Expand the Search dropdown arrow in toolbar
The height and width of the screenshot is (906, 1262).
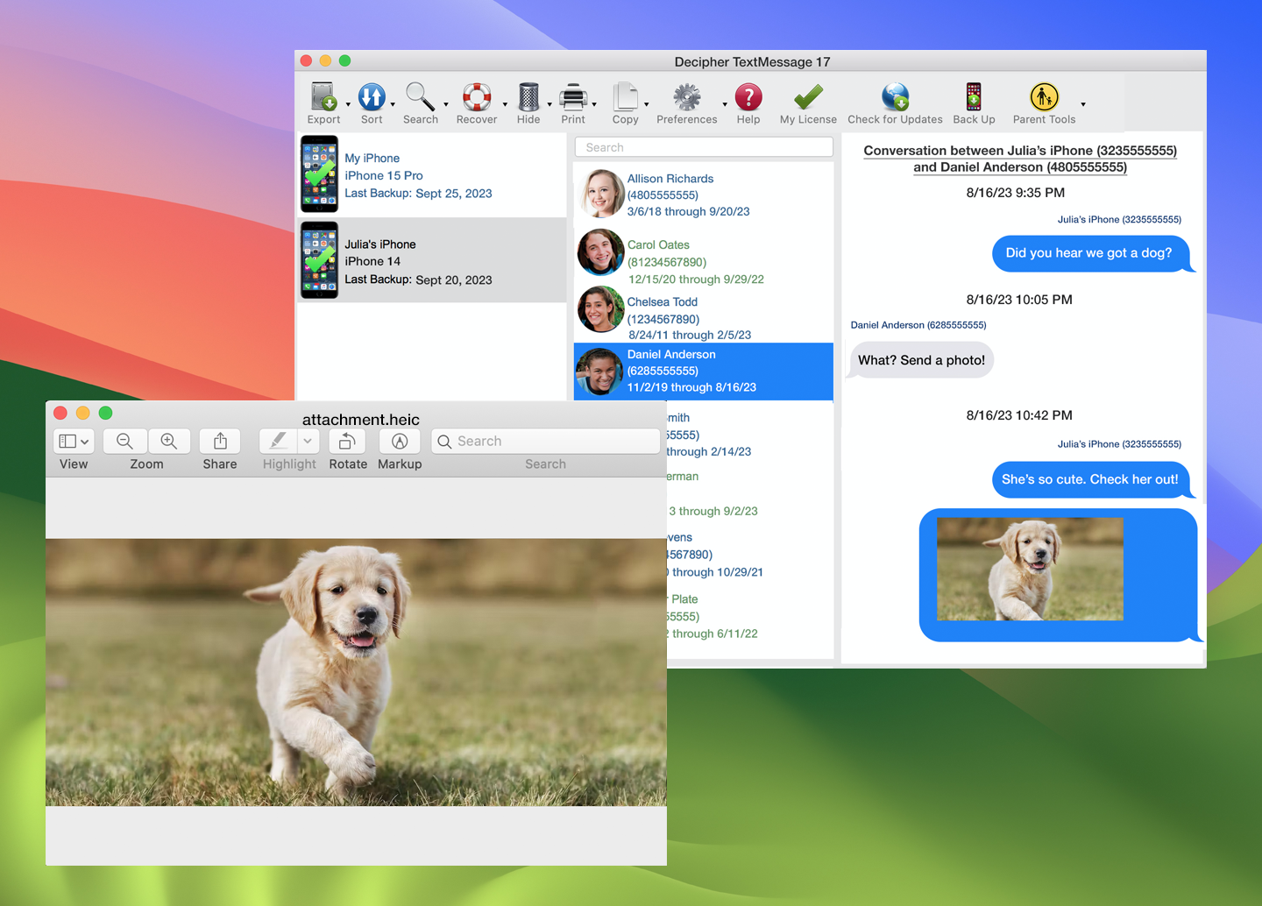tap(446, 104)
